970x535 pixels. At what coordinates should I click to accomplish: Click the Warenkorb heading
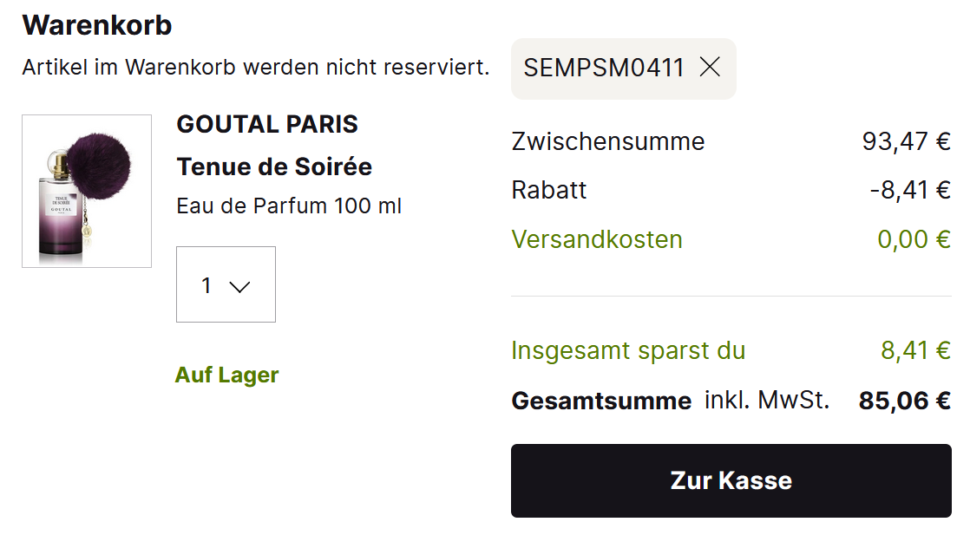[97, 25]
